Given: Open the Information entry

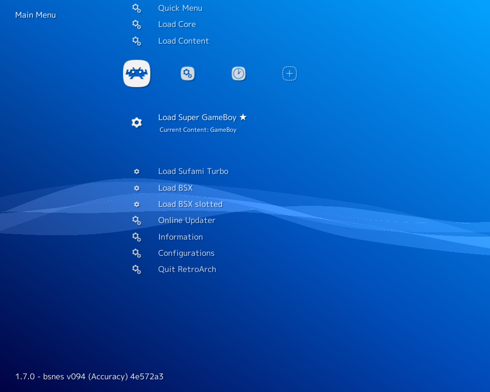Looking at the screenshot, I should point(180,237).
